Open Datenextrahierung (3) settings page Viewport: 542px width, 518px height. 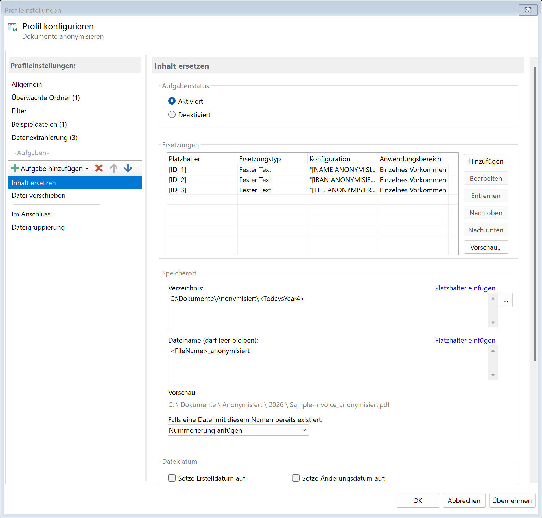coord(44,138)
